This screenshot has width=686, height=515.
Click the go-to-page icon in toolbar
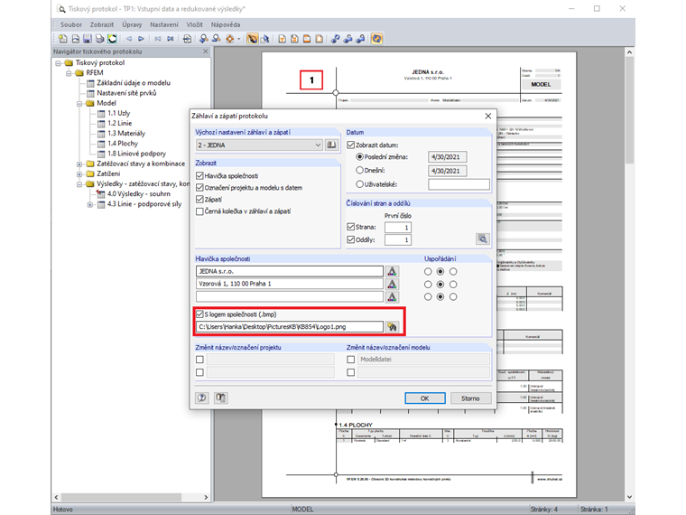pyautogui.click(x=187, y=39)
